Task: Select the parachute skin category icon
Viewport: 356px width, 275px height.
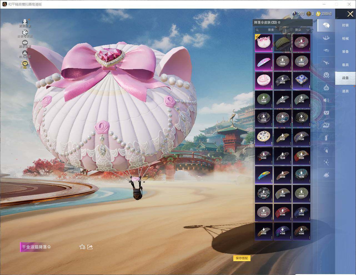Action: pyautogui.click(x=326, y=26)
